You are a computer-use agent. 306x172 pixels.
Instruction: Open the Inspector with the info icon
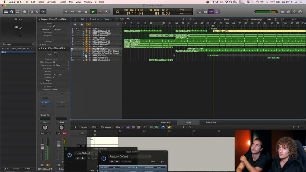12,12
